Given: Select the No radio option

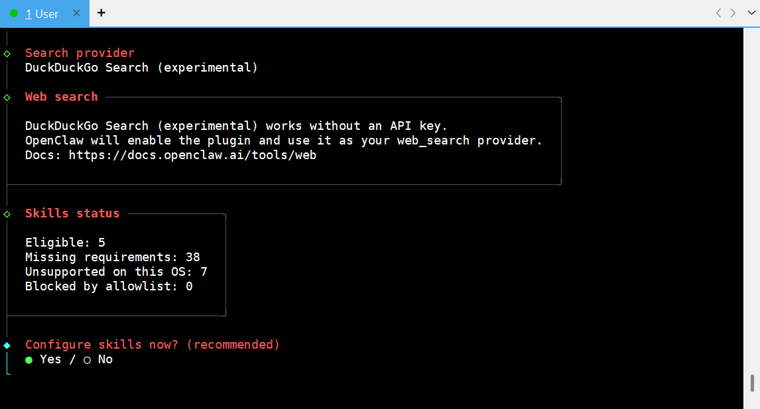Looking at the screenshot, I should click(87, 359).
